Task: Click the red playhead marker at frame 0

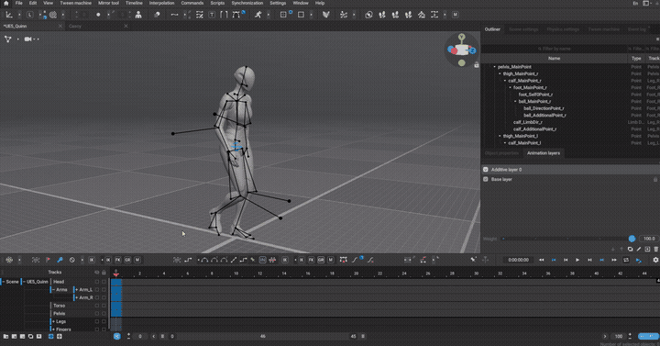Action: pos(115,273)
